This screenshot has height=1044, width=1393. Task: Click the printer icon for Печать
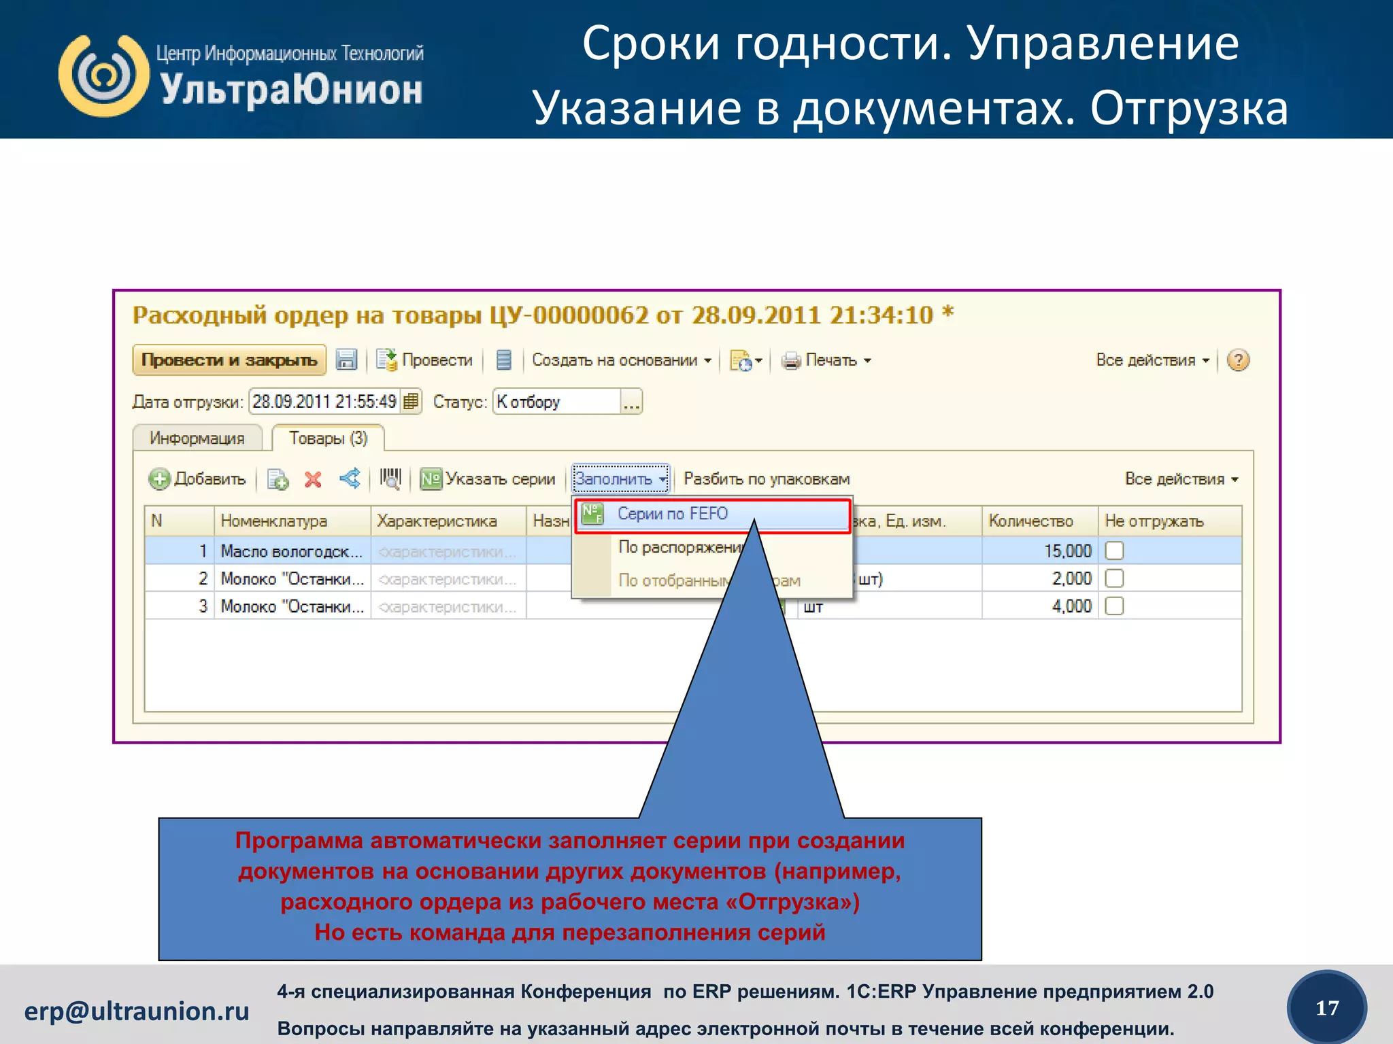(791, 360)
